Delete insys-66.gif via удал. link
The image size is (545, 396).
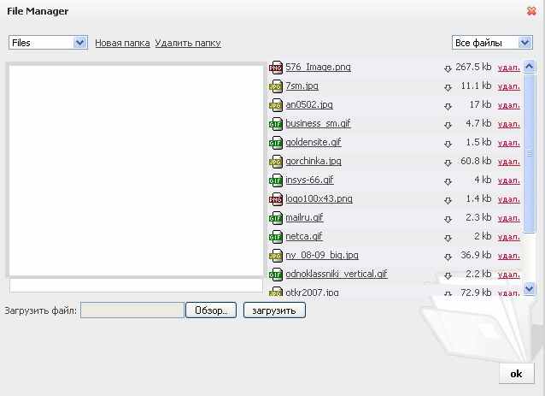click(509, 180)
